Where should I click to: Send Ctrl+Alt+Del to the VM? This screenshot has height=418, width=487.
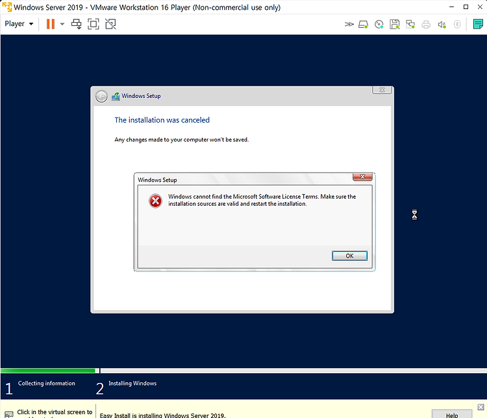[x=76, y=24]
